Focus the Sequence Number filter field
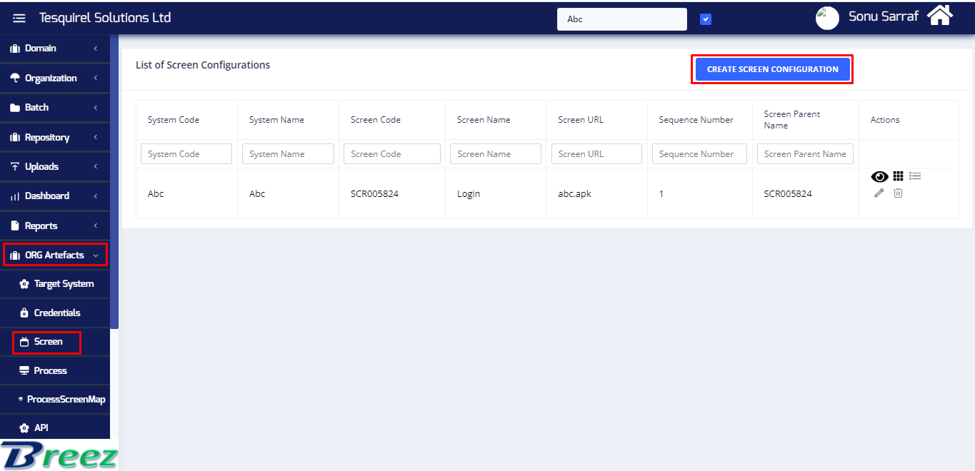The height and width of the screenshot is (471, 975). (x=699, y=154)
